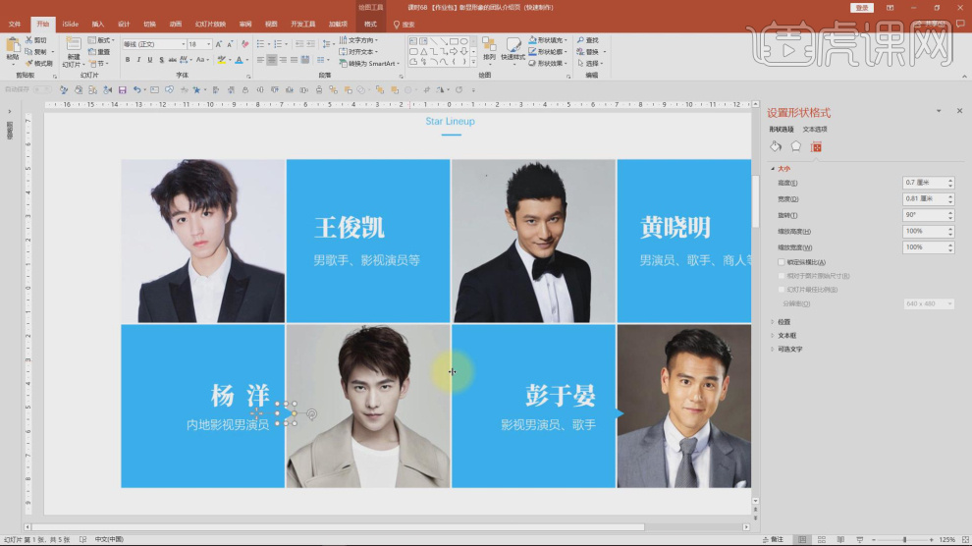972x546 pixels.
Task: Click the Login (登录) button
Action: click(x=862, y=8)
